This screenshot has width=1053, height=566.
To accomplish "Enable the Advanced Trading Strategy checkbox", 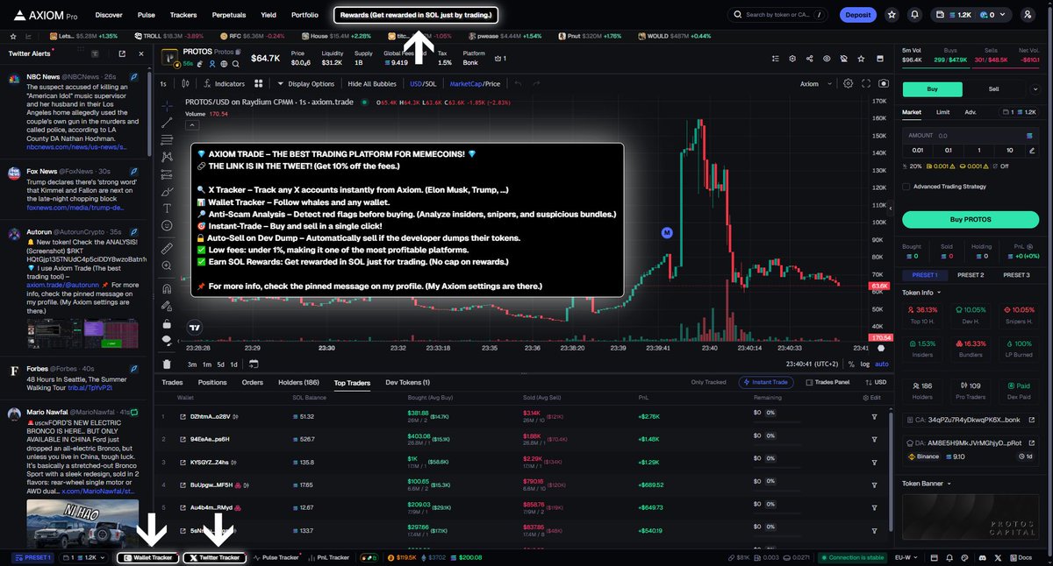I will (907, 186).
